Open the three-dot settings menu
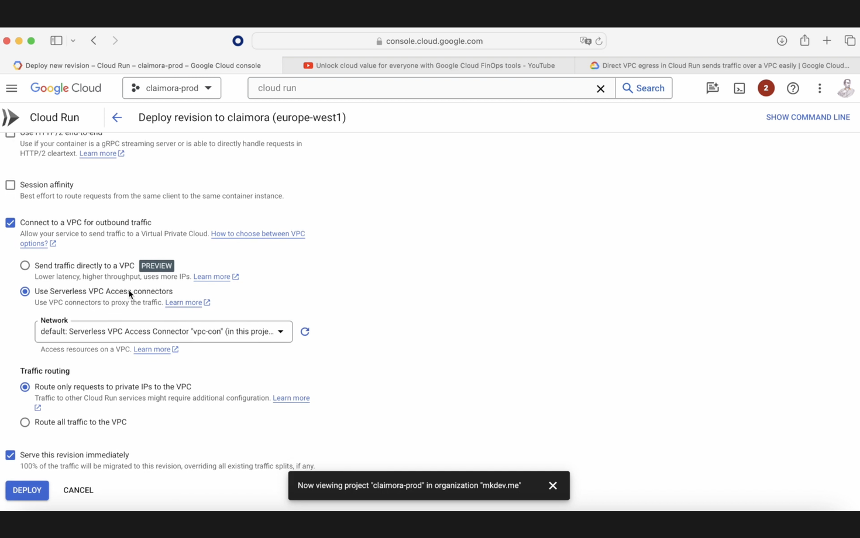860x538 pixels. click(820, 88)
